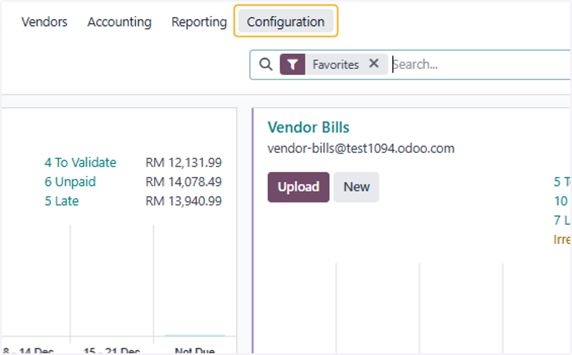
Task: Remove the Favorites filter with X
Action: (x=374, y=64)
